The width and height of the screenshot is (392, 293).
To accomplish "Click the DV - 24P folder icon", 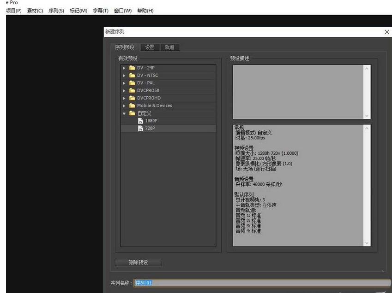I will pyautogui.click(x=132, y=68).
